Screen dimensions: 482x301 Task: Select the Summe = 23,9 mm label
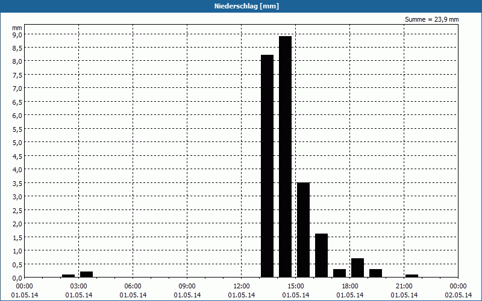point(431,19)
